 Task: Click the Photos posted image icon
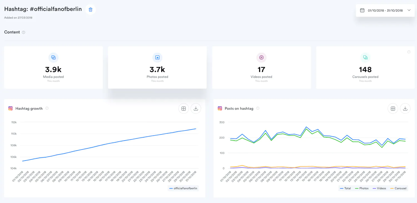pos(157,57)
